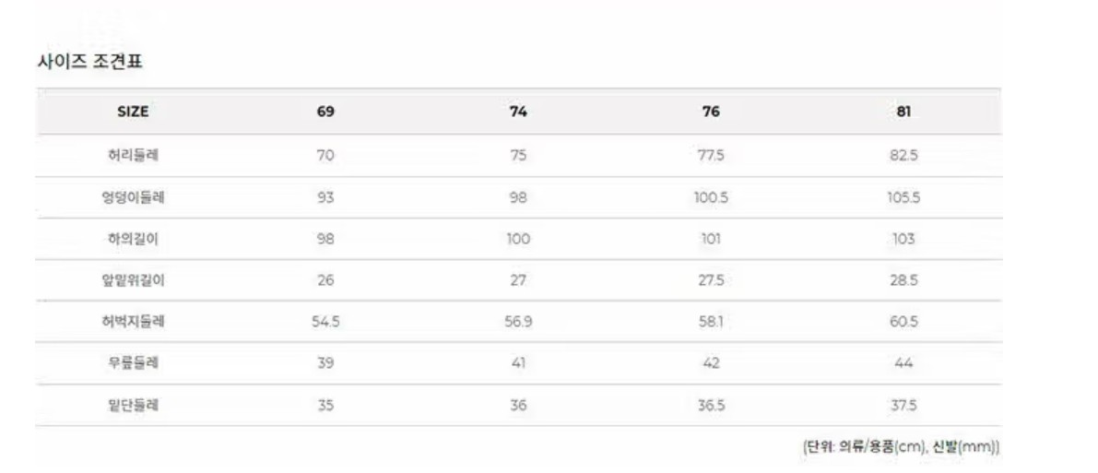Click the 허벅지둘레 row label

133,322
